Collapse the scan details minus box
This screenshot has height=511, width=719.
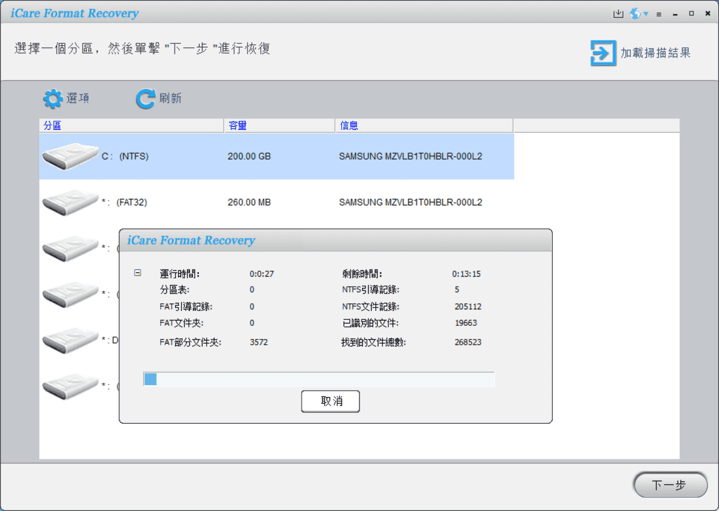point(138,273)
